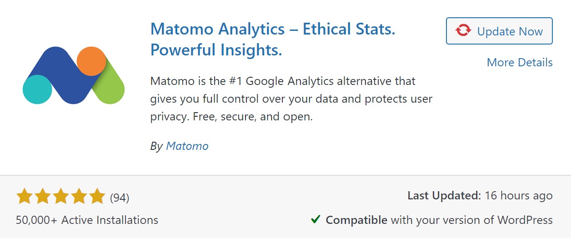Open the More Details link
Viewport: 571px width, 238px height.
(x=520, y=62)
